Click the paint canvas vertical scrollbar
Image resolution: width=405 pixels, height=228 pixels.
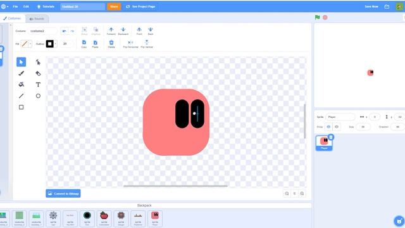tap(305, 121)
